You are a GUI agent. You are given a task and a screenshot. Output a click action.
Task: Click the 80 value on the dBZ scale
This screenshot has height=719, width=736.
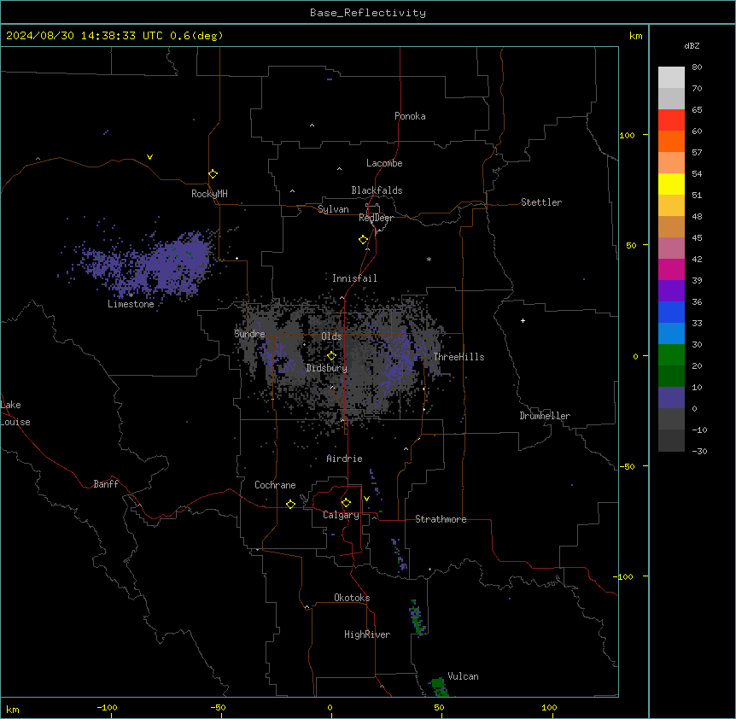[697, 67]
